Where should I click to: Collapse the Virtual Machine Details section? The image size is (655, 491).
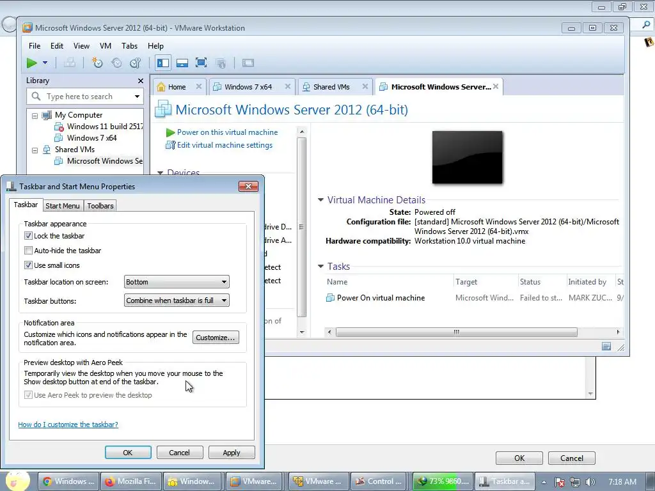321,200
